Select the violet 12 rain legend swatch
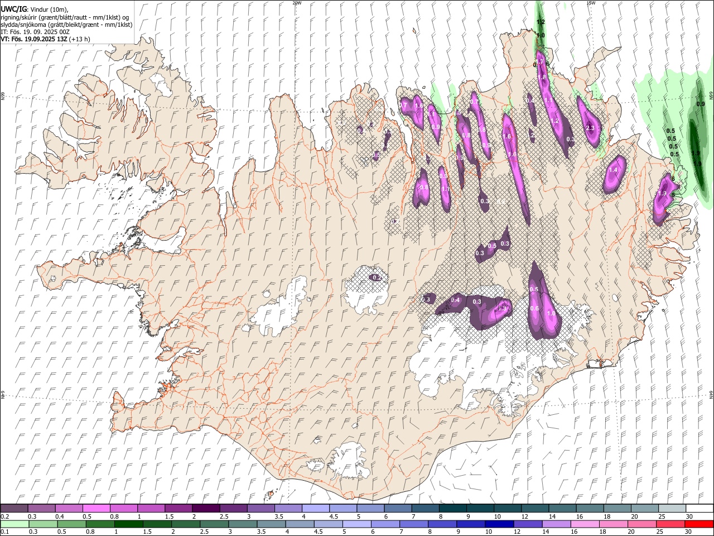 coord(527,524)
